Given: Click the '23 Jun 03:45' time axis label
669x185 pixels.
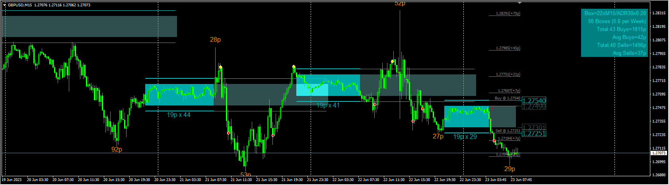Looking at the screenshot, I should [x=496, y=180].
